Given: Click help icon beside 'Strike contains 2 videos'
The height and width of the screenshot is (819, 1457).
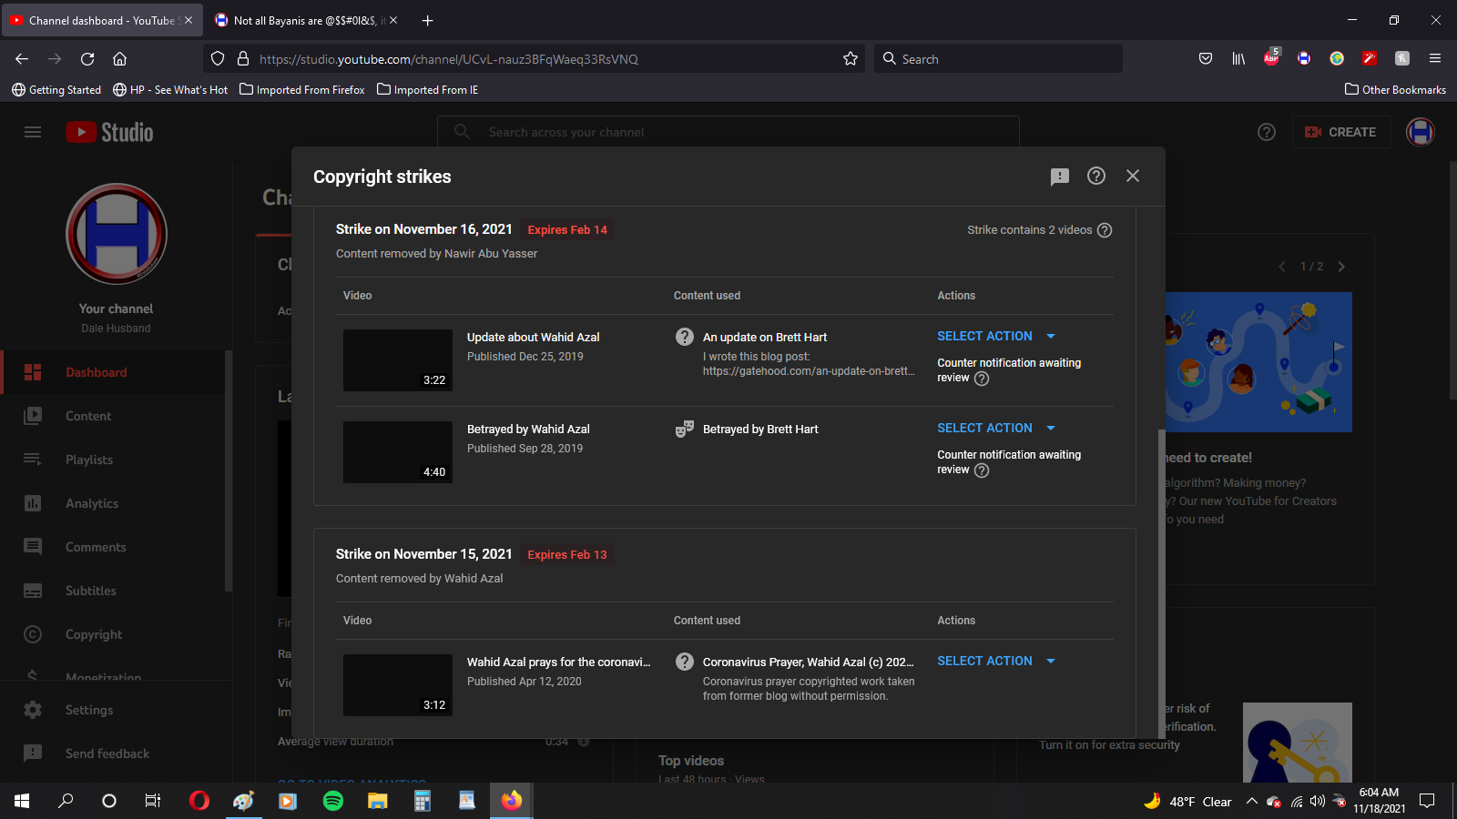Looking at the screenshot, I should pos(1105,230).
